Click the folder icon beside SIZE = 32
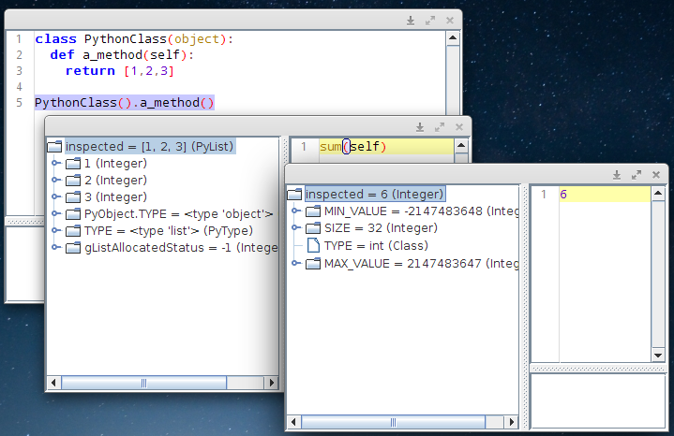 pos(313,228)
